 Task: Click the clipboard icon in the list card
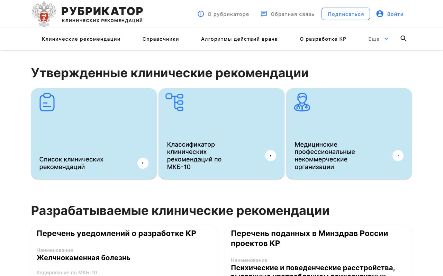click(47, 102)
